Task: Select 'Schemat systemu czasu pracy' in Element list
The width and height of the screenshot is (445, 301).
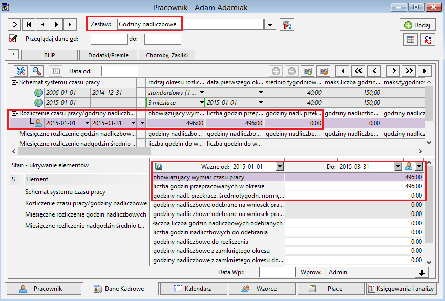Action: [65, 192]
